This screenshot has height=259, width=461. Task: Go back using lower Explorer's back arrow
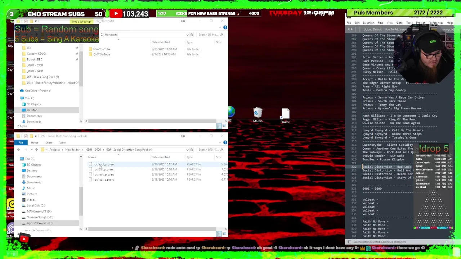(x=19, y=150)
